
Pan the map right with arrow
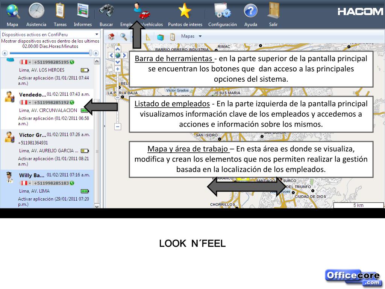[124, 55]
